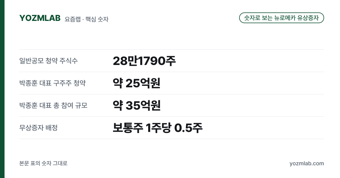Image resolution: width=340 pixels, height=178 pixels.
Task: Click the 무상증자 배정 label
Action: [39, 127]
